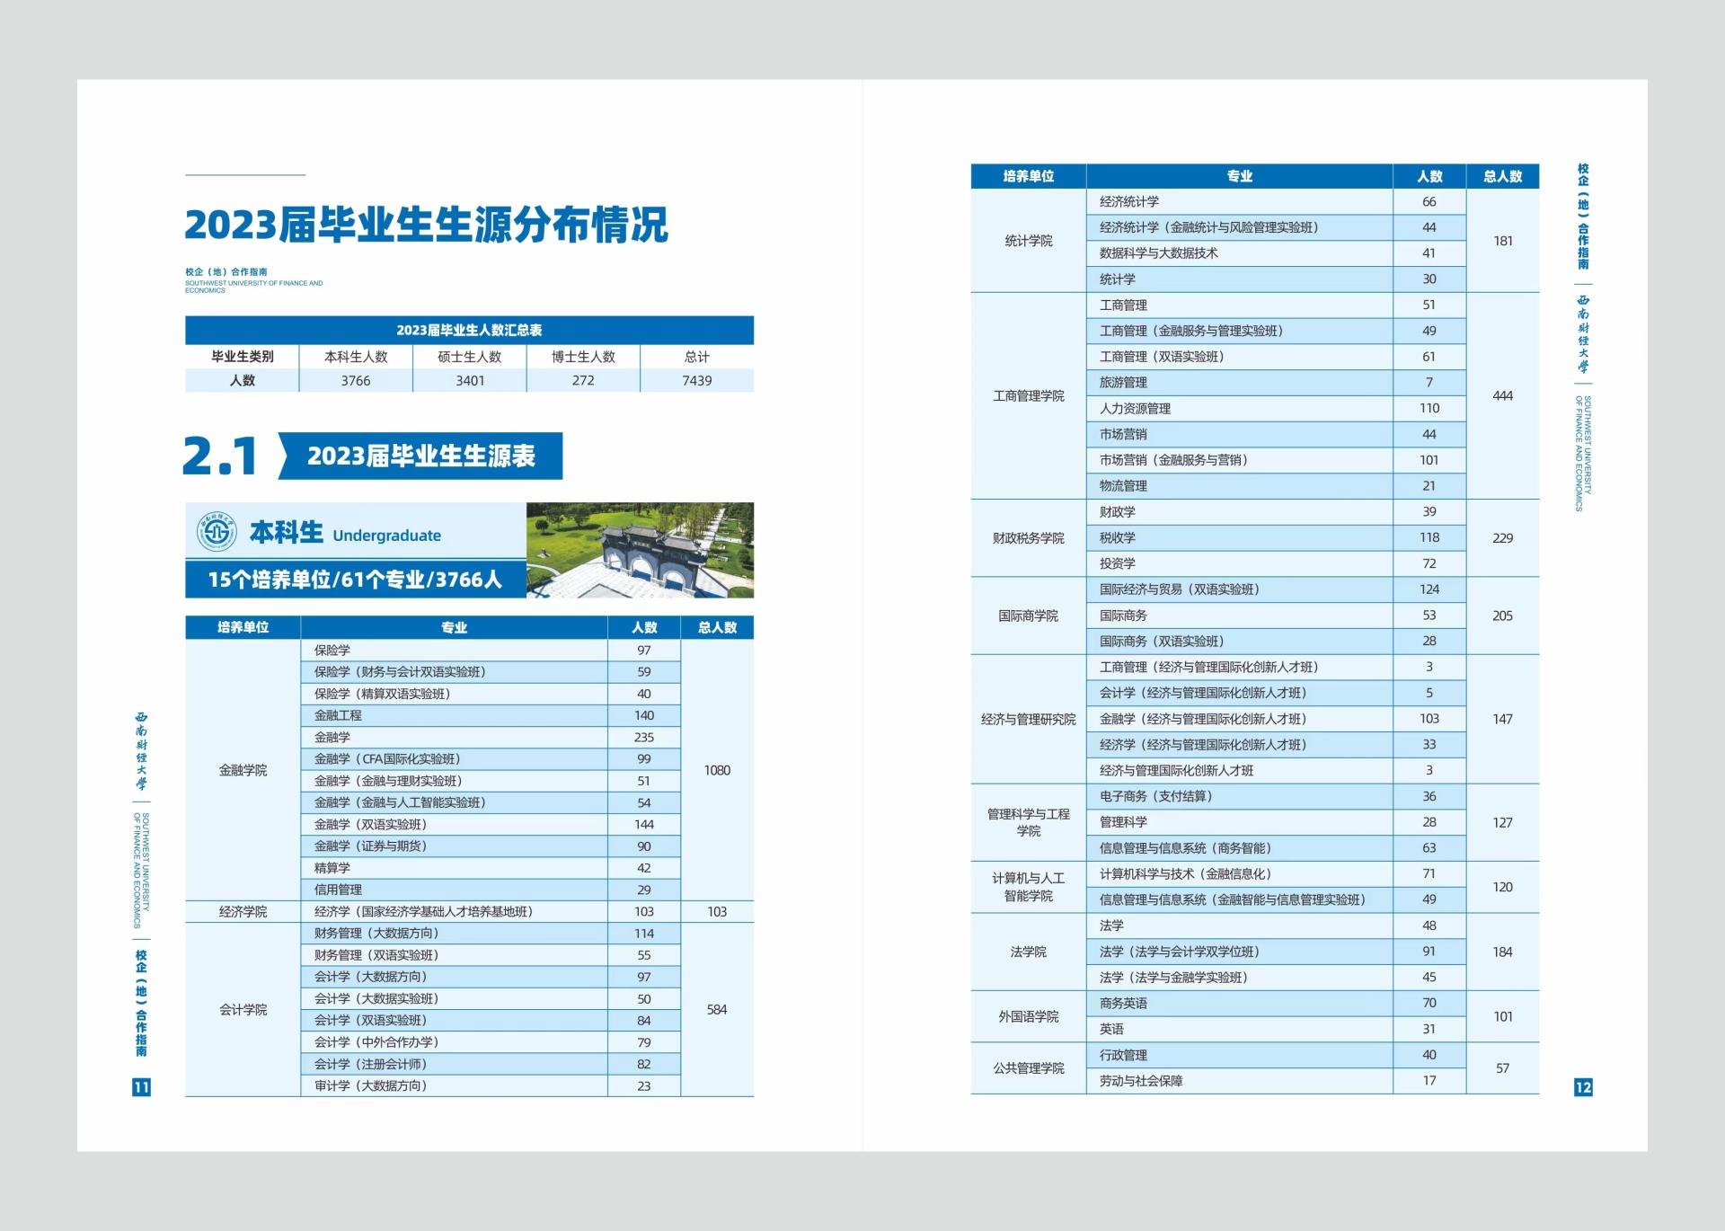Click the 管理科学与工程学院 unit cell
Image resolution: width=1725 pixels, height=1231 pixels.
1029,822
